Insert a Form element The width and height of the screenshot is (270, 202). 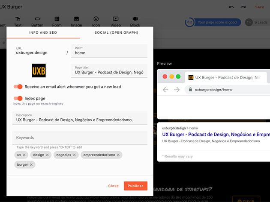point(57,22)
